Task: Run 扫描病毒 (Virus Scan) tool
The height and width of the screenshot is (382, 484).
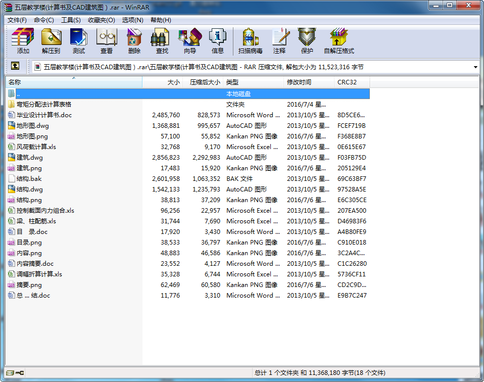Action: coord(250,41)
